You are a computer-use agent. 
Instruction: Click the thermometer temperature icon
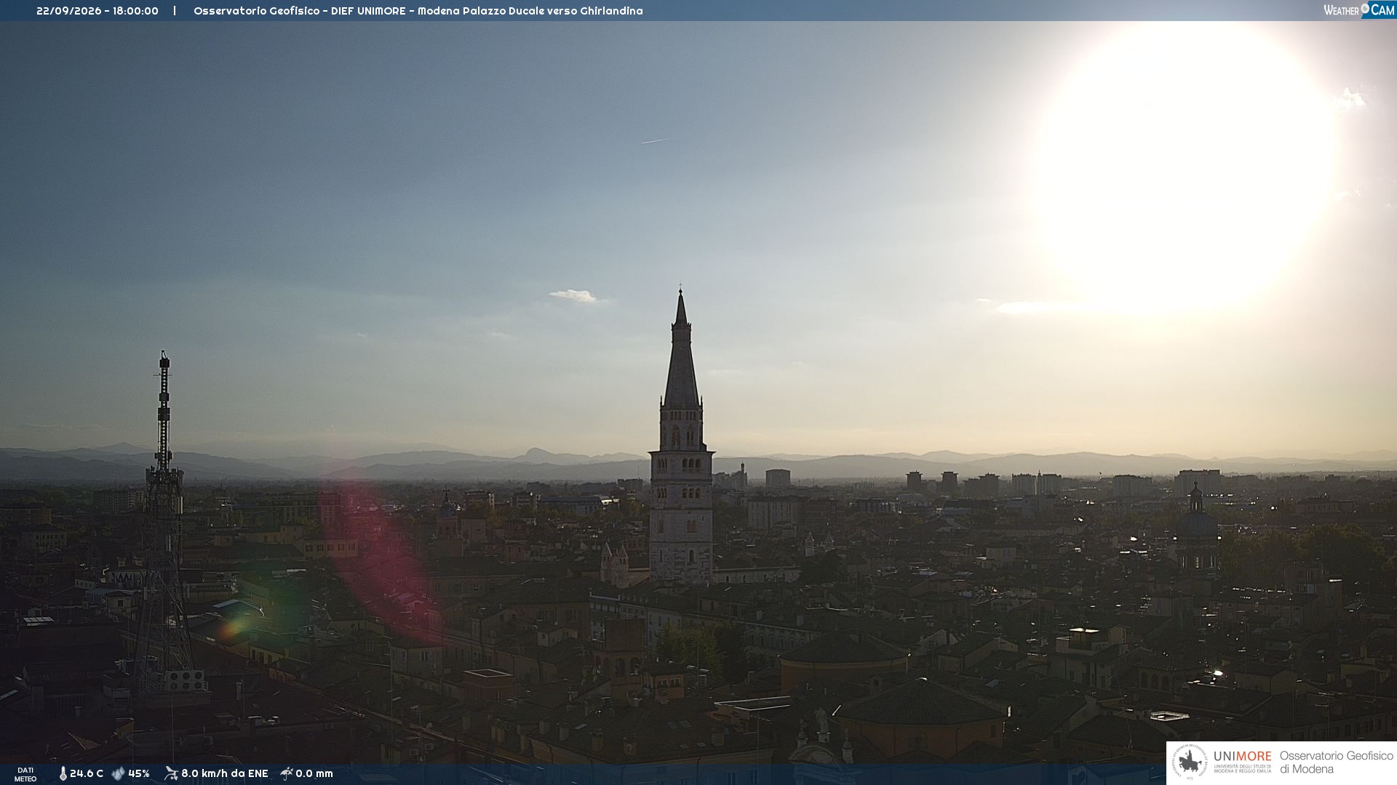tap(63, 773)
